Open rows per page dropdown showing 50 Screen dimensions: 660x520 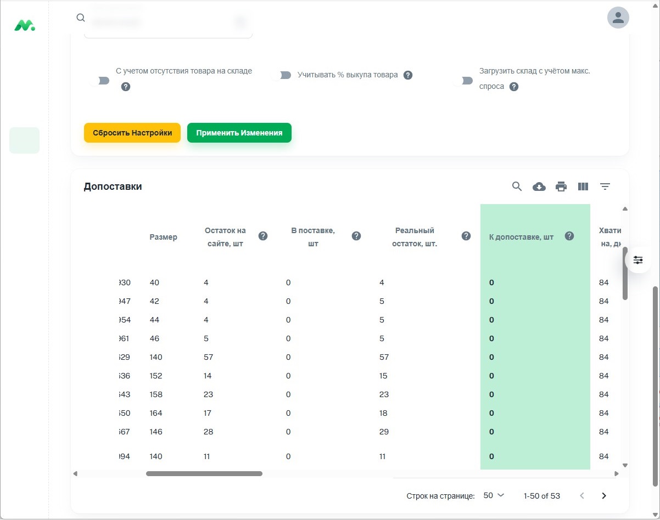[x=494, y=495]
